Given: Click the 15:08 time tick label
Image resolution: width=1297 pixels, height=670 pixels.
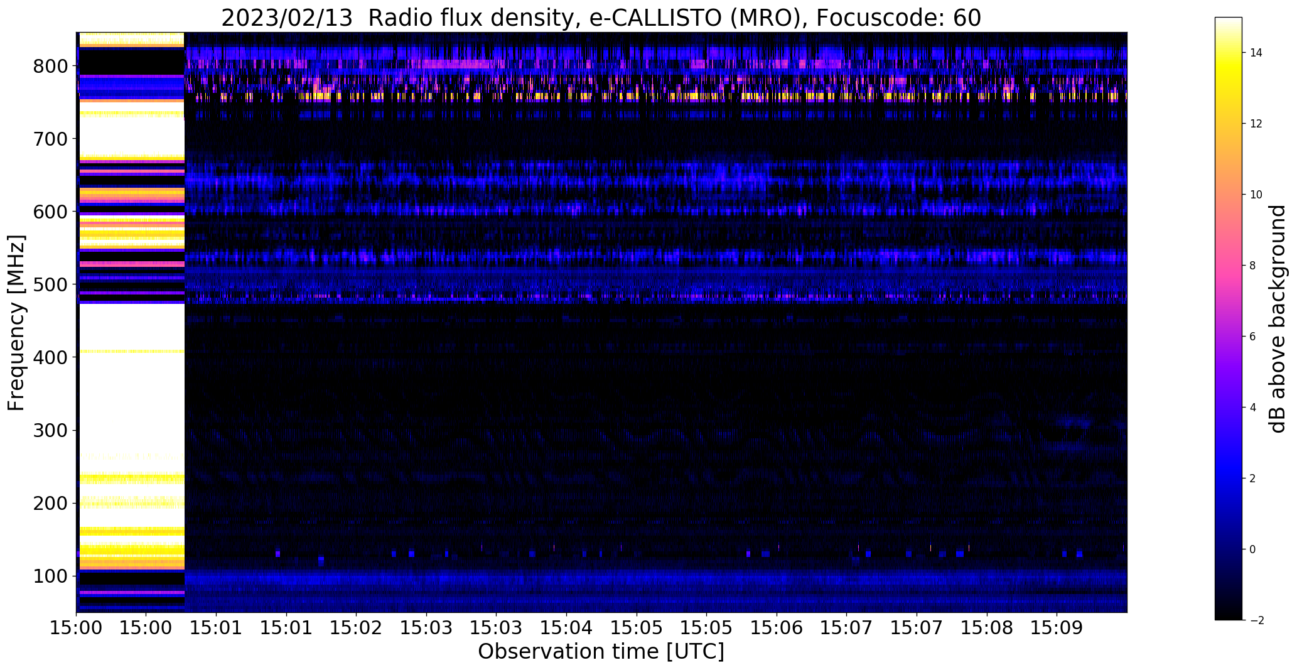Looking at the screenshot, I should pyautogui.click(x=986, y=627).
